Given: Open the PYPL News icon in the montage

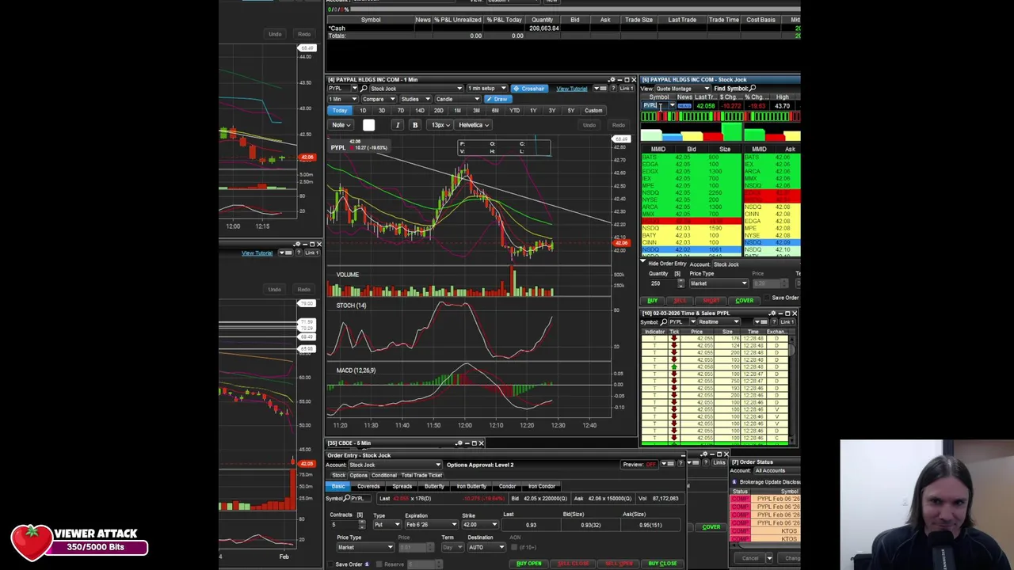Looking at the screenshot, I should click(x=684, y=106).
